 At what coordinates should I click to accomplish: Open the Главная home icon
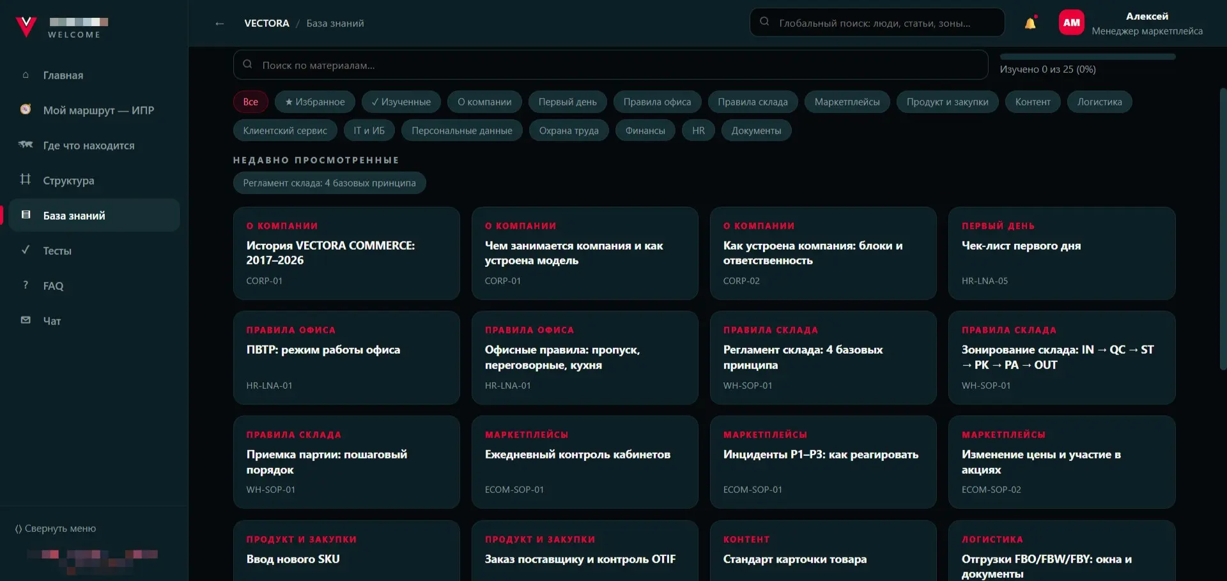[x=26, y=75]
